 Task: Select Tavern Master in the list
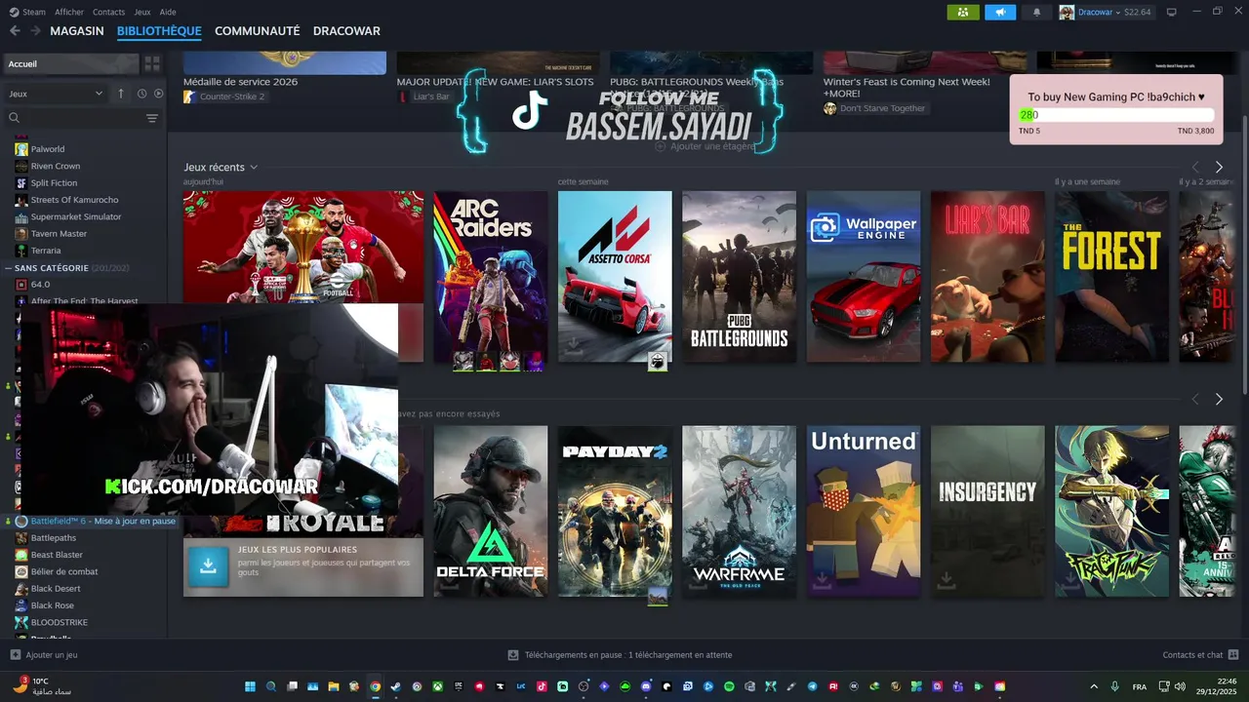(59, 234)
